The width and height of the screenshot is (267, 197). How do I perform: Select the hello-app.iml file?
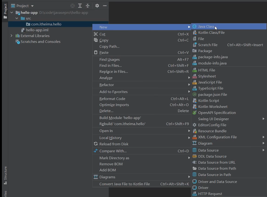point(37,30)
